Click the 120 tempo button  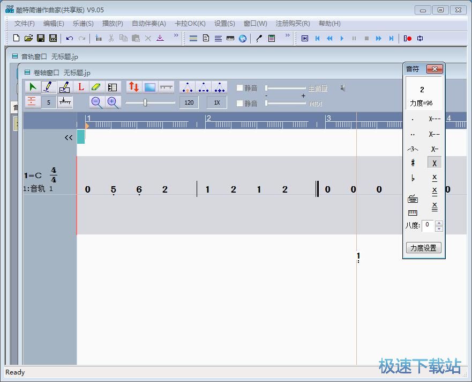(189, 102)
